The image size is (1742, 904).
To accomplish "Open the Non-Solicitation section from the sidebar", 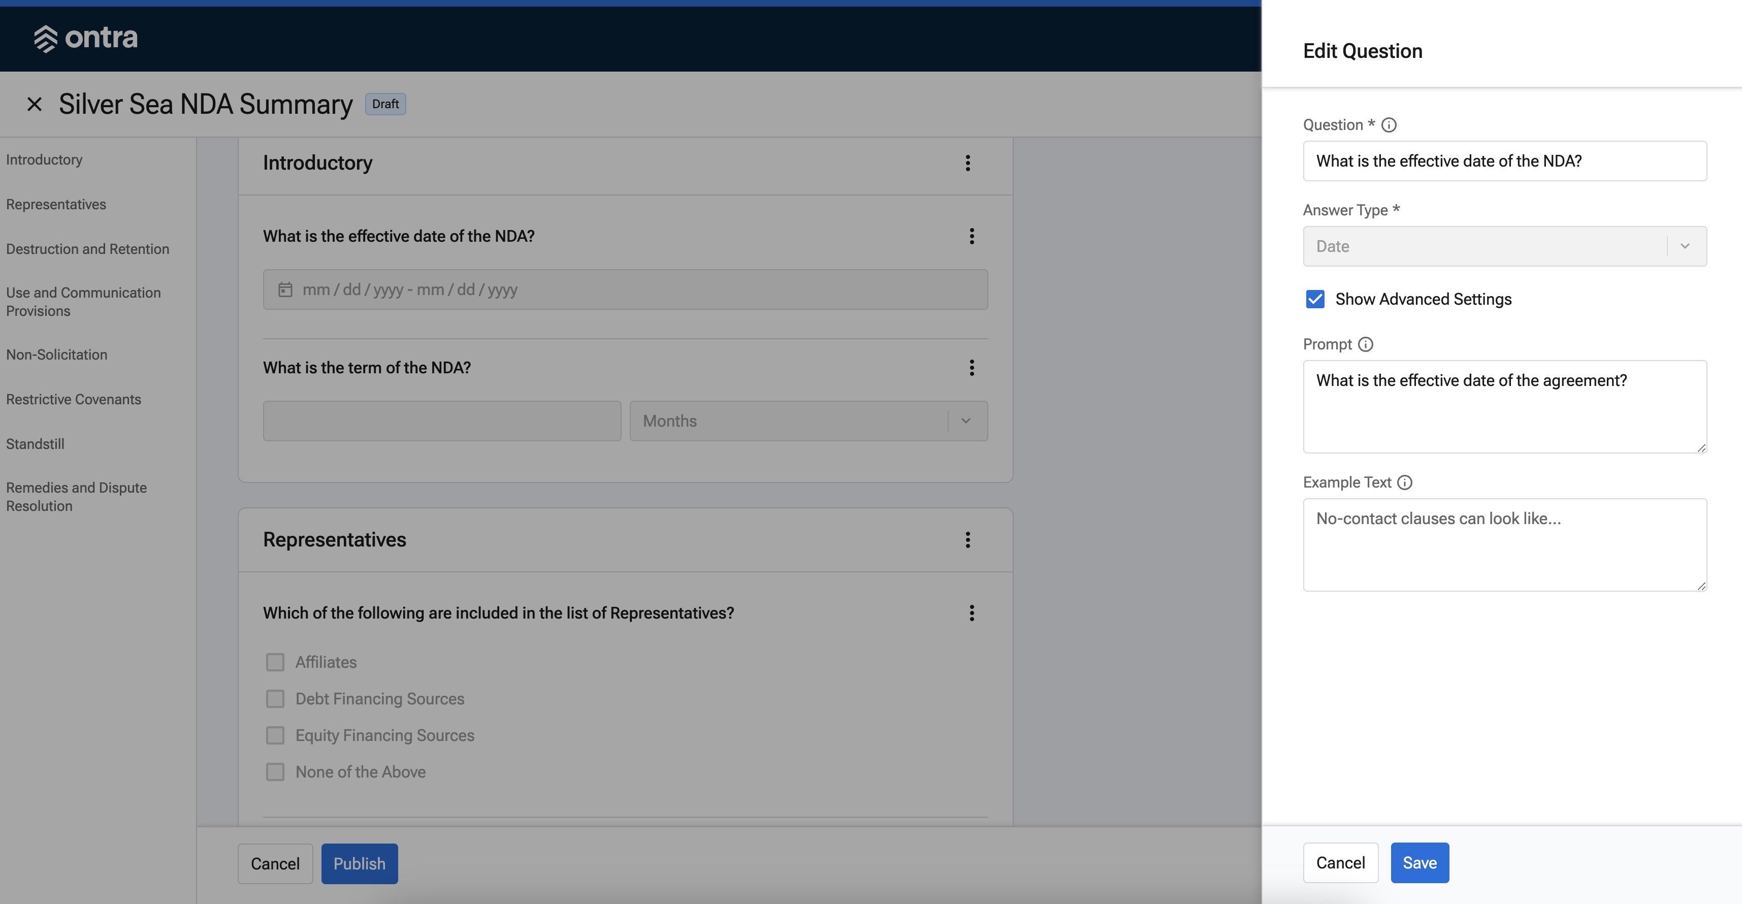I will [57, 354].
